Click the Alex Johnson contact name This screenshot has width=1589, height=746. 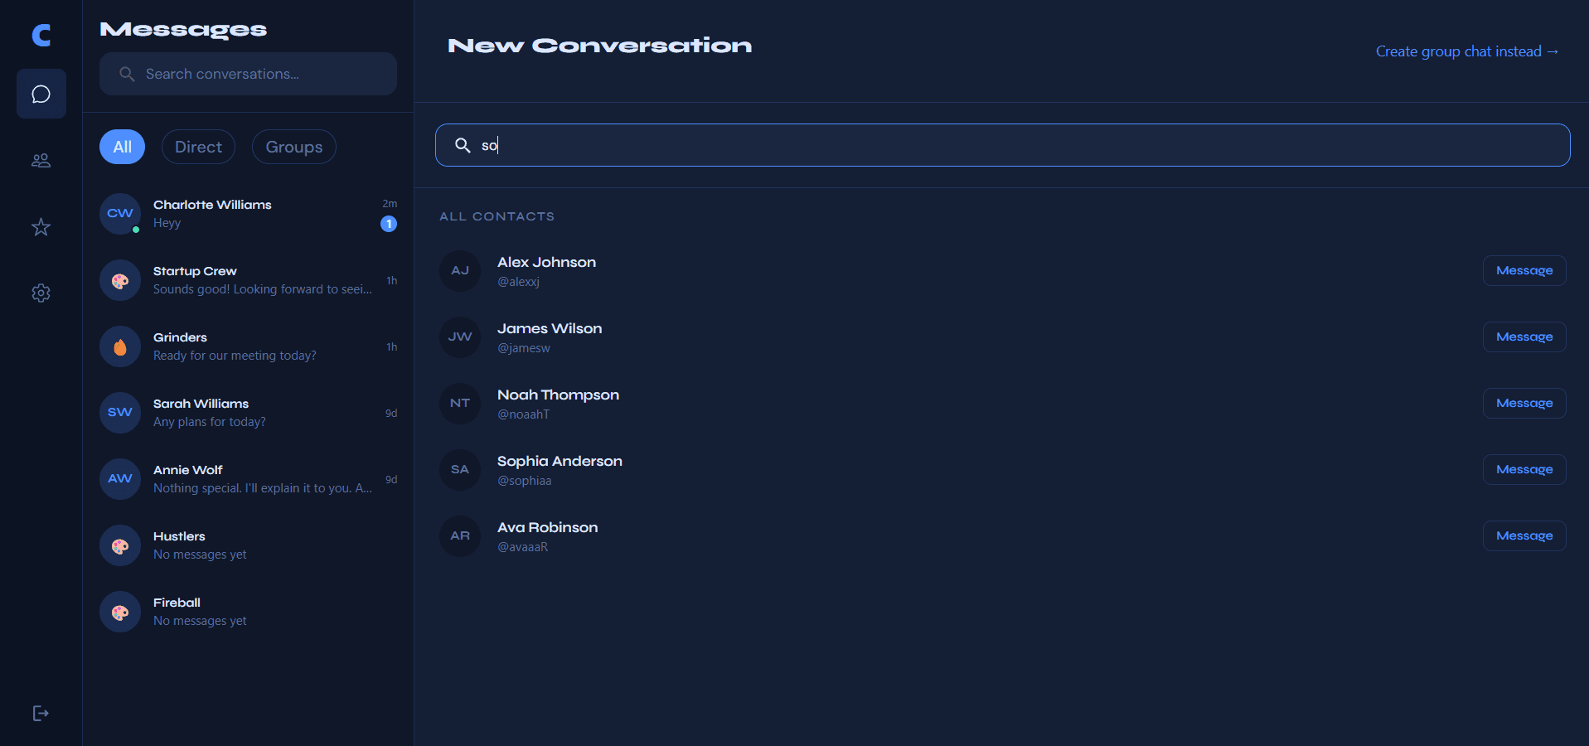(546, 262)
